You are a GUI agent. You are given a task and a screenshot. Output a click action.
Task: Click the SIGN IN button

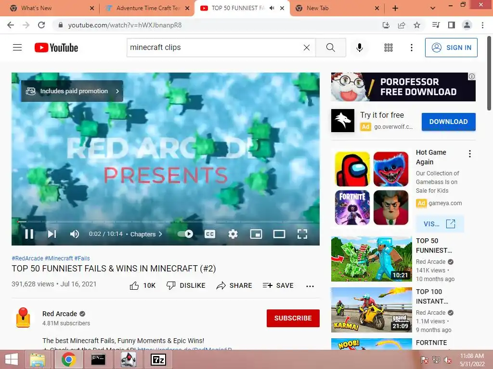pos(451,48)
